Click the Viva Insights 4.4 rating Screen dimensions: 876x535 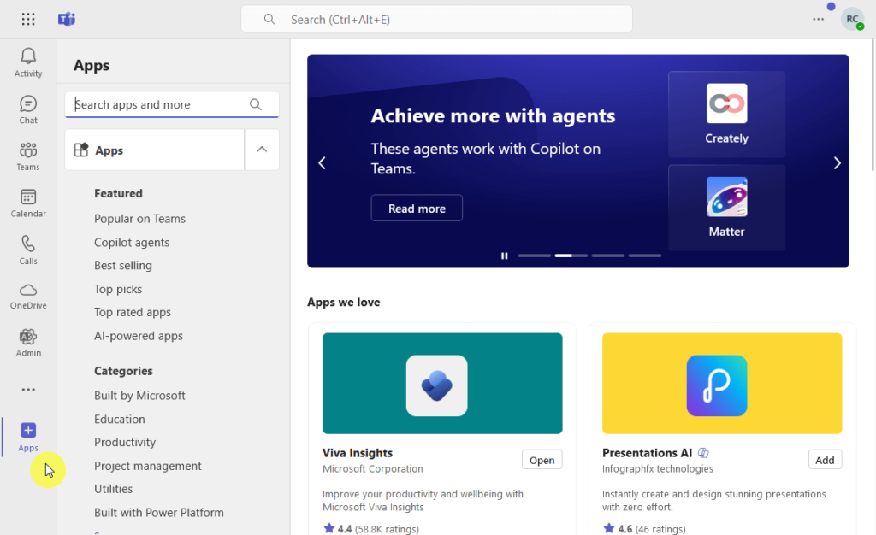[x=371, y=528]
